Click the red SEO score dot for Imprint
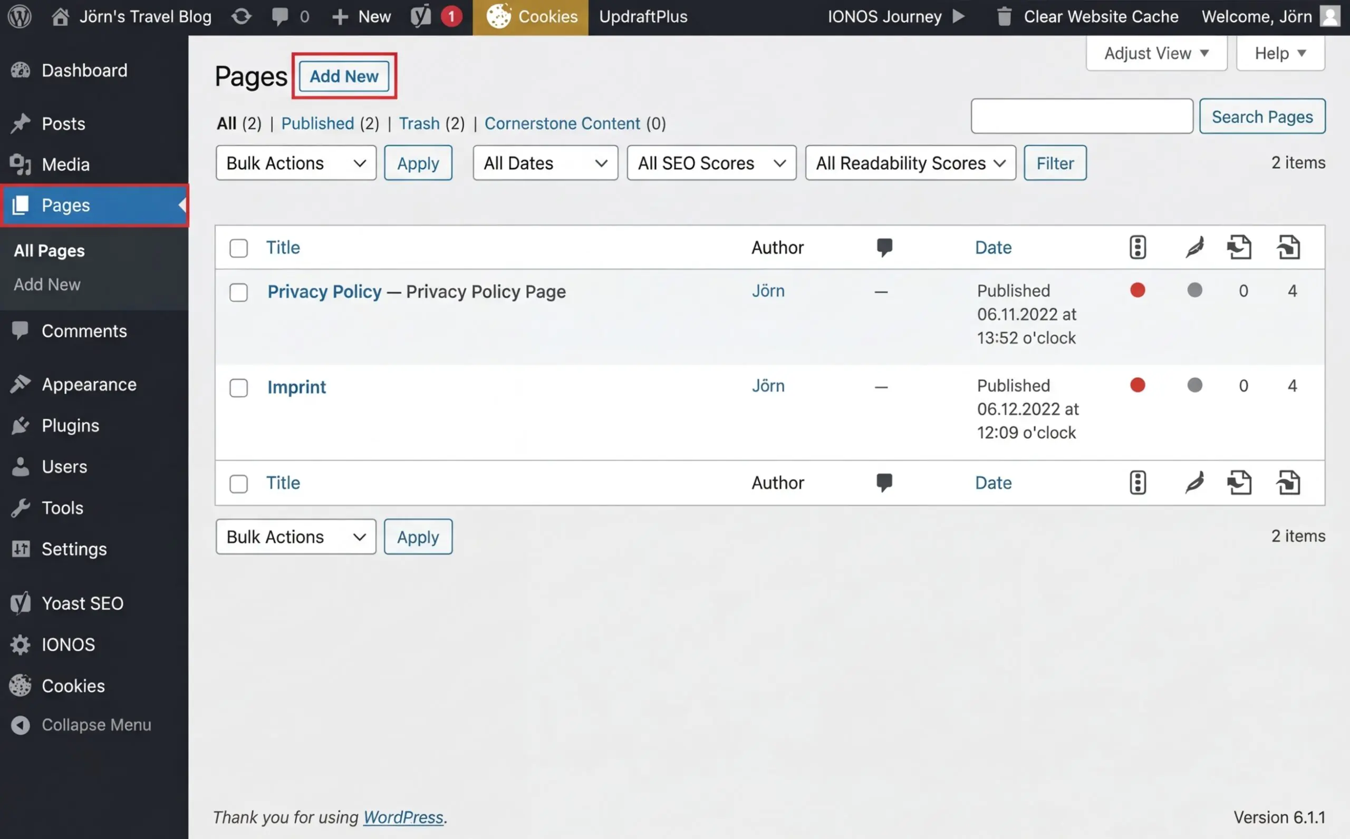Viewport: 1350px width, 839px height. click(x=1137, y=385)
